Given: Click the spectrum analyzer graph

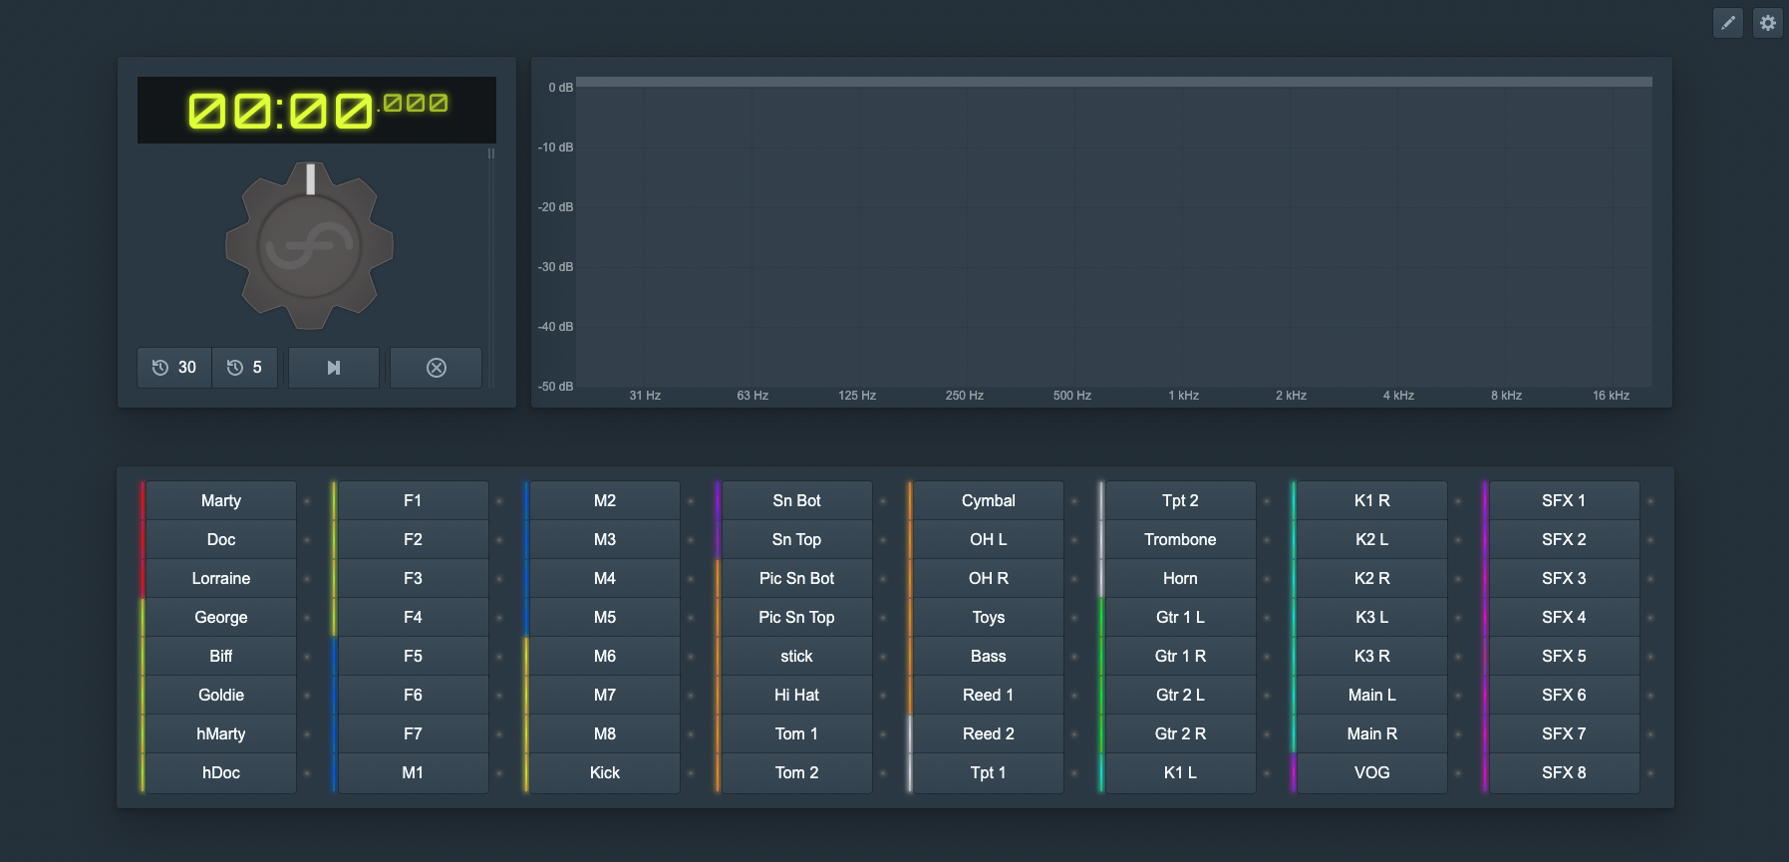Looking at the screenshot, I should tap(1113, 231).
